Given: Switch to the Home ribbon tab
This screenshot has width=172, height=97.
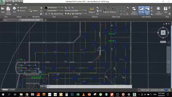Looking at the screenshot, I should [9, 4].
